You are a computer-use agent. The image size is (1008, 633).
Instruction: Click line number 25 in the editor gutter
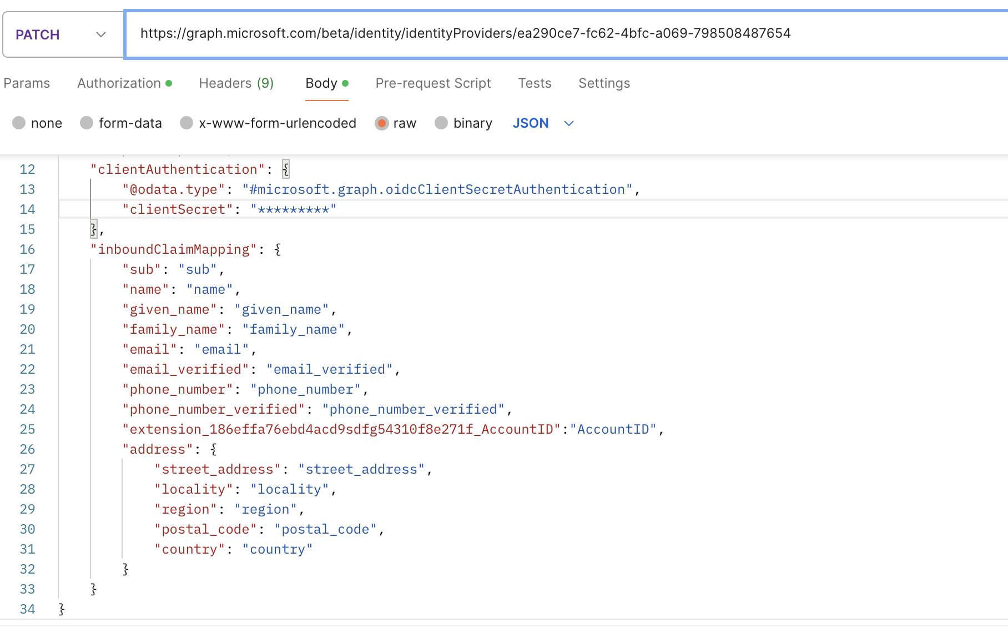click(27, 429)
